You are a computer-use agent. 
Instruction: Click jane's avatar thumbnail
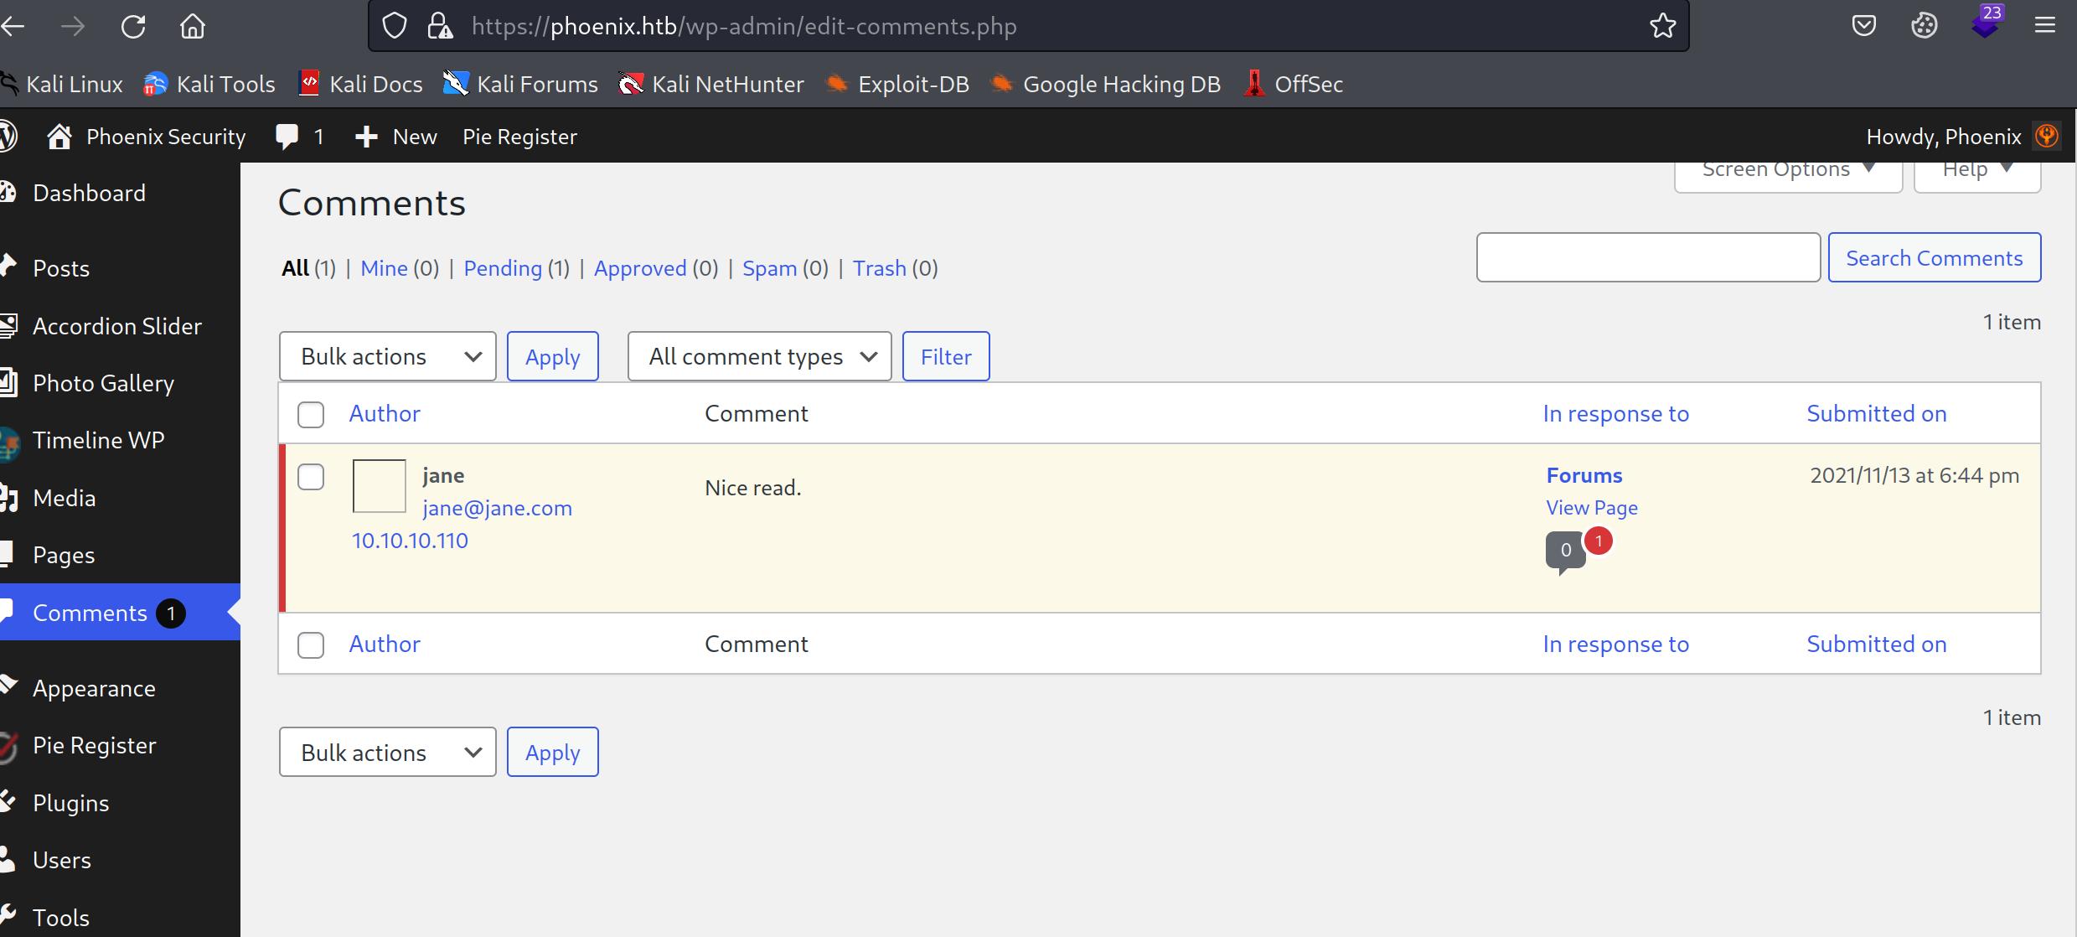(x=379, y=486)
